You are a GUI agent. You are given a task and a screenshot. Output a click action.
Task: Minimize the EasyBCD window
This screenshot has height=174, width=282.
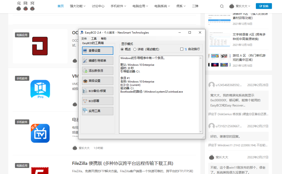[x=180, y=33]
